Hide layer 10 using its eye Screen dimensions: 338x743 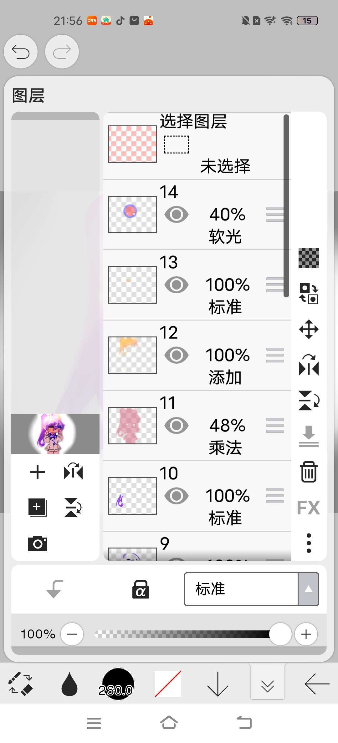click(177, 496)
